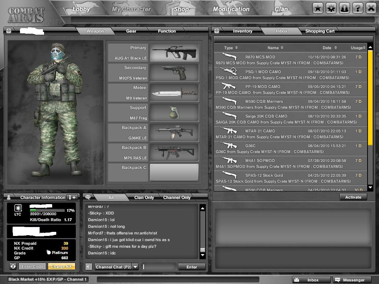Open the Clan tab
This screenshot has width=379, height=284.
[281, 9]
